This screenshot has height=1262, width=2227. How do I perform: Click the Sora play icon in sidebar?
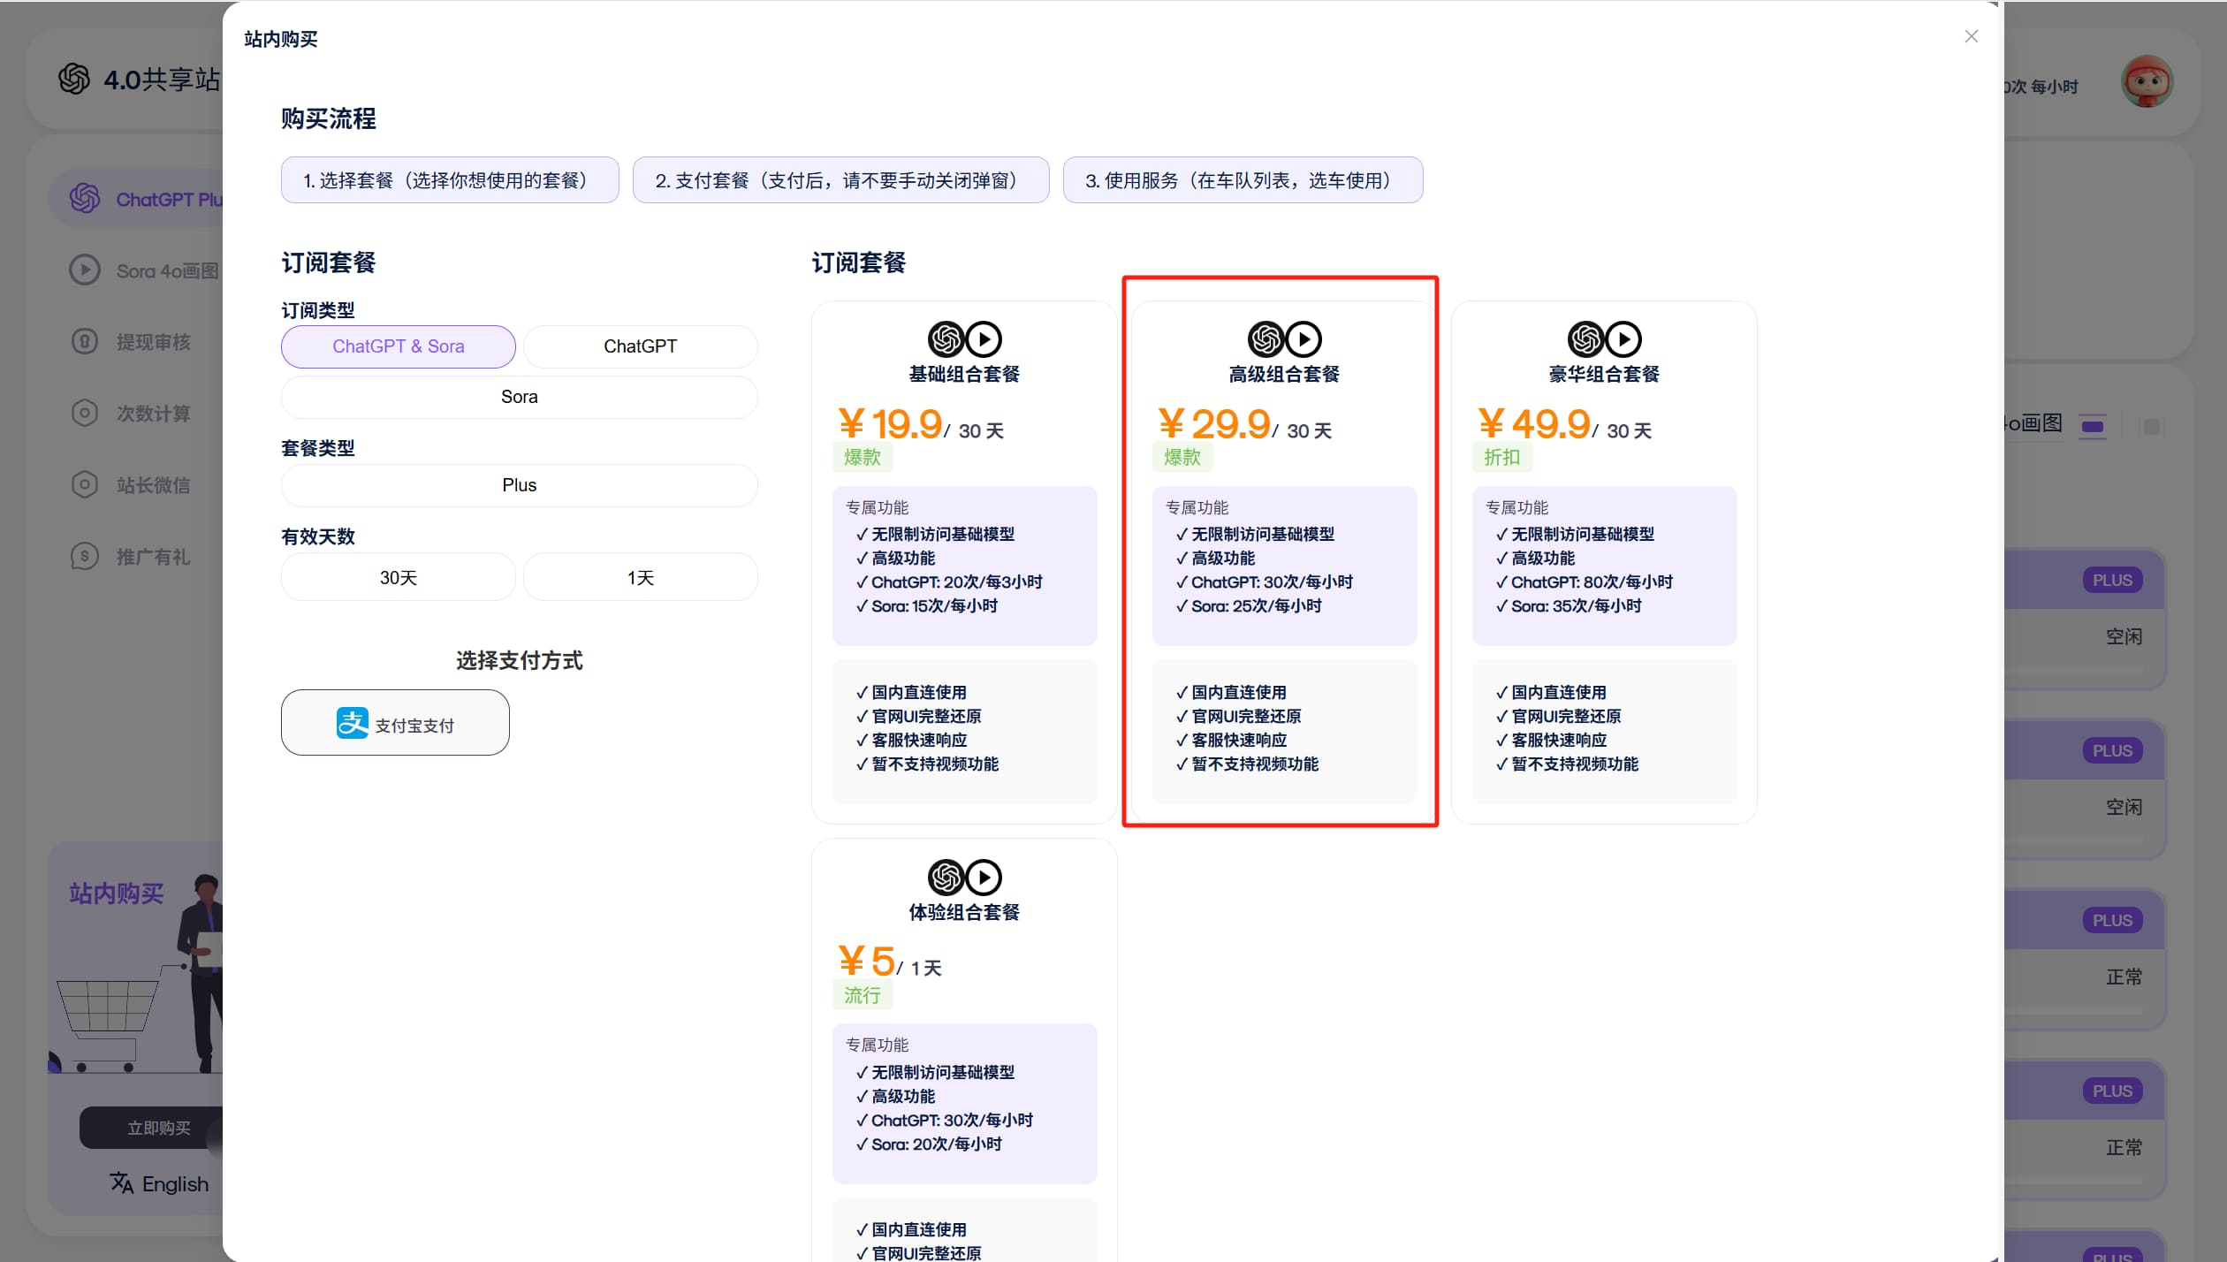coord(85,270)
